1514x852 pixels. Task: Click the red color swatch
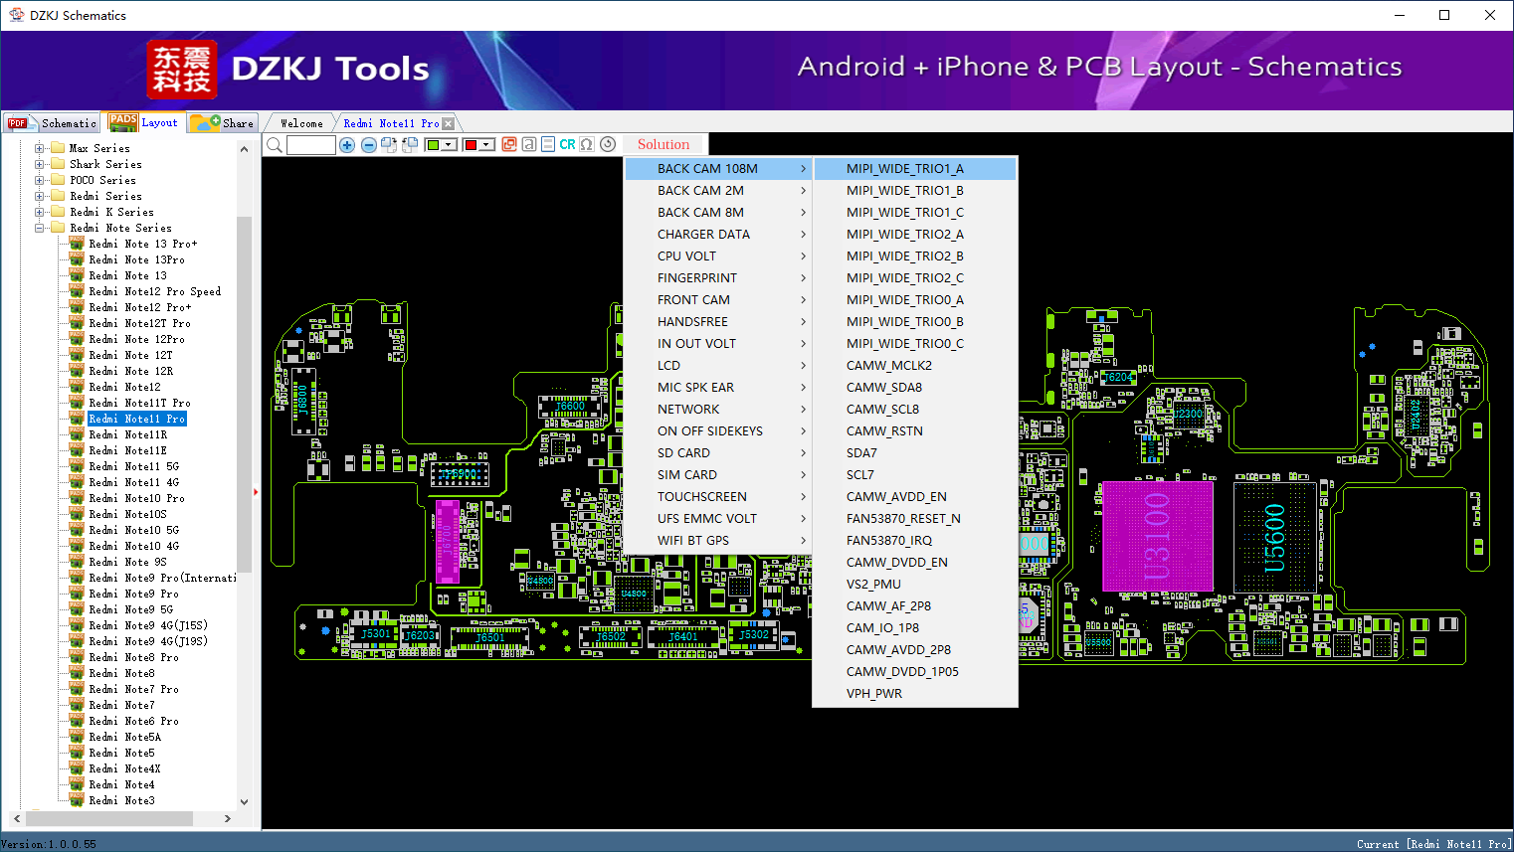tap(471, 145)
